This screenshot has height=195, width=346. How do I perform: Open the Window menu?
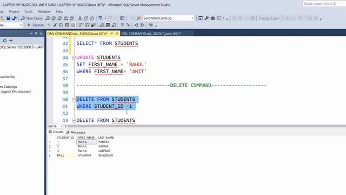tap(44, 11)
